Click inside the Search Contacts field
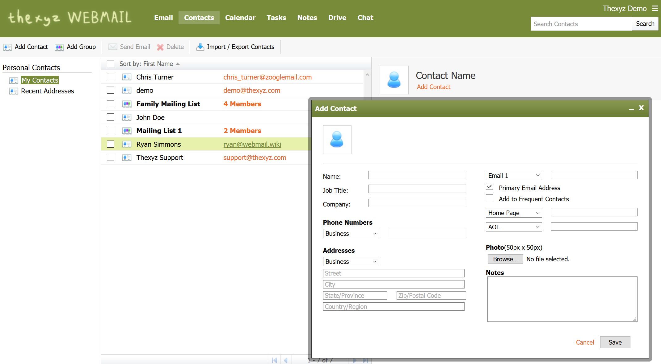 (581, 24)
